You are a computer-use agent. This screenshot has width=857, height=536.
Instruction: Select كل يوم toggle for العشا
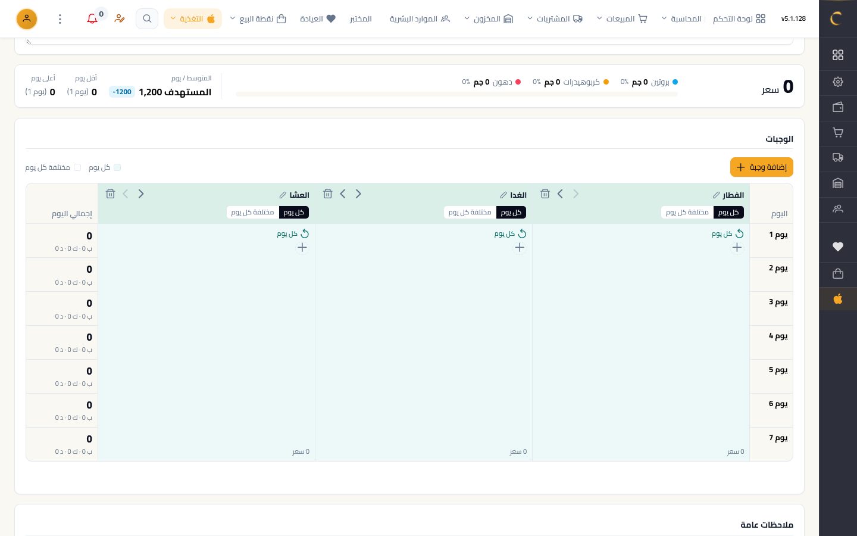[x=293, y=212]
